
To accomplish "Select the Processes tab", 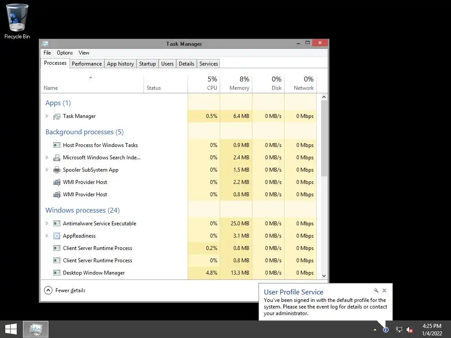I will [55, 63].
